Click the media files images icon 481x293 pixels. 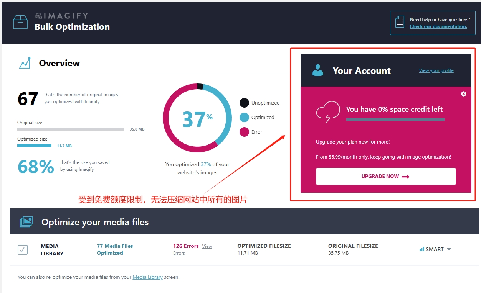[26, 222]
